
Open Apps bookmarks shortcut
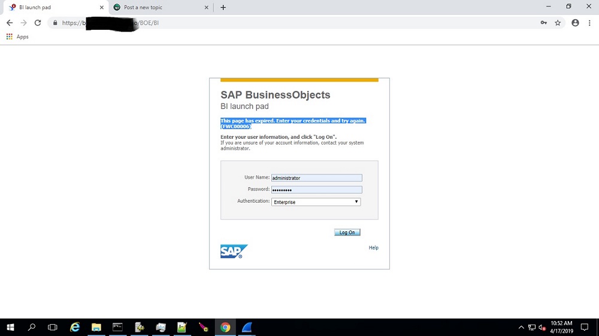pyautogui.click(x=17, y=37)
